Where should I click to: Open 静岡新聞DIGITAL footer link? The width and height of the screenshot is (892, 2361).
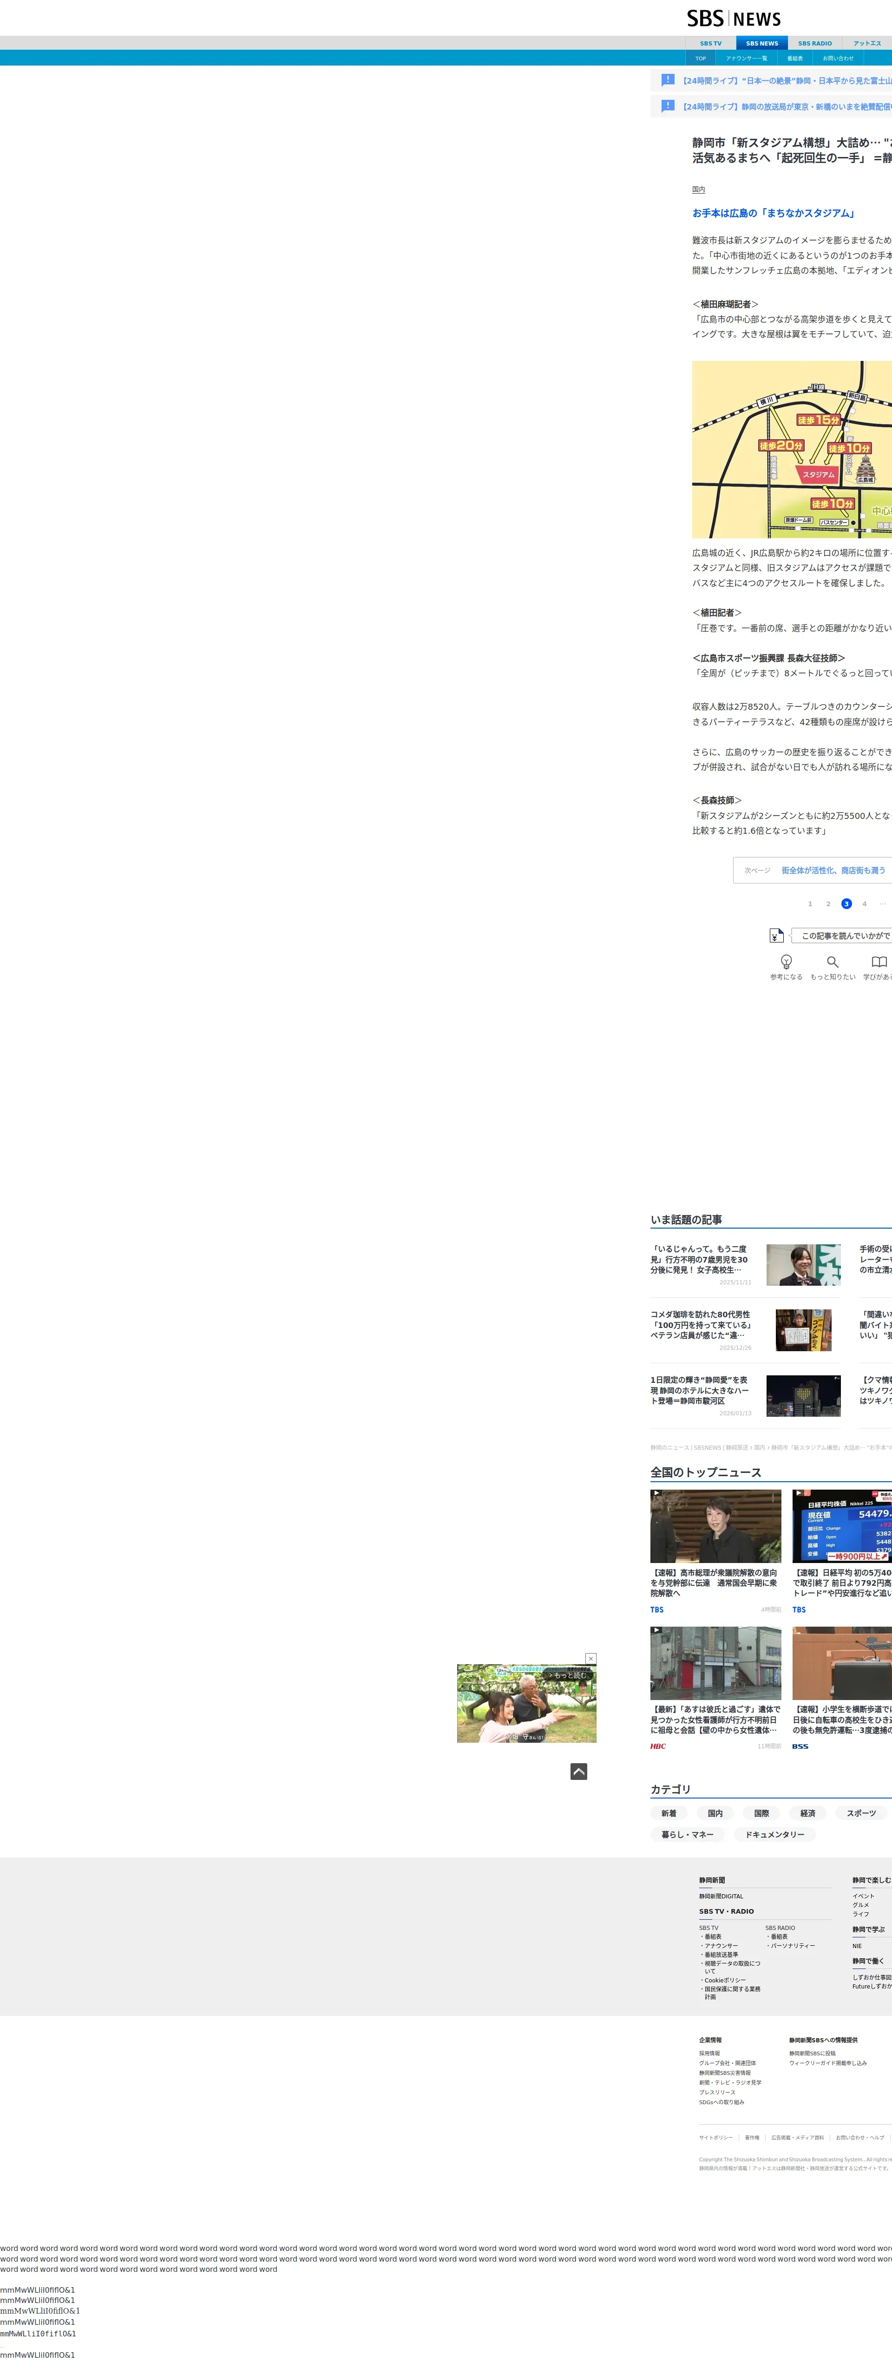[721, 1897]
